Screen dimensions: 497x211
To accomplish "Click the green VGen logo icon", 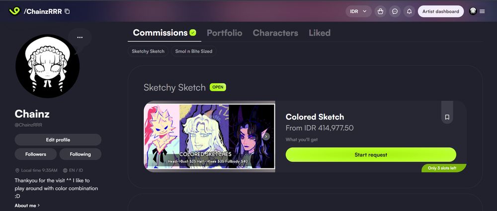I will click(x=14, y=11).
